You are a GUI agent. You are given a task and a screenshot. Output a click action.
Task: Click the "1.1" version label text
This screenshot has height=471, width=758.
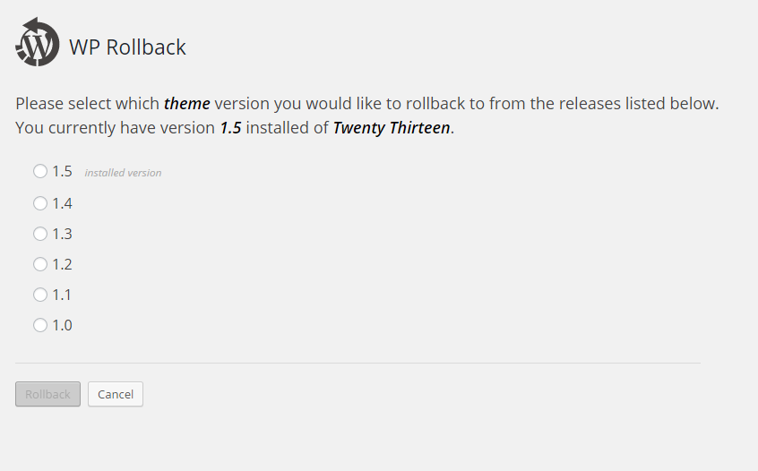click(x=62, y=295)
